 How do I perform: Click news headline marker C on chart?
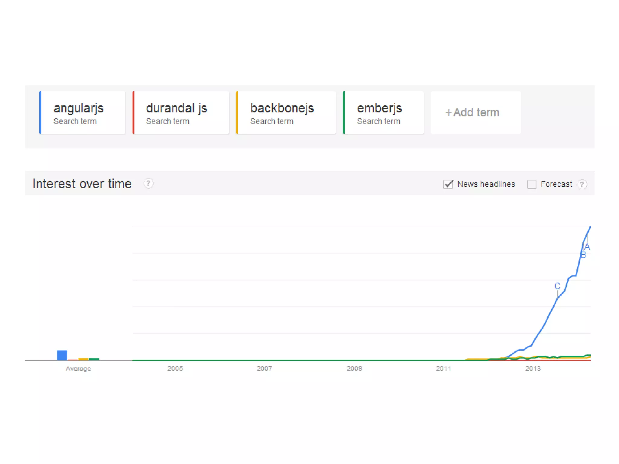click(557, 286)
